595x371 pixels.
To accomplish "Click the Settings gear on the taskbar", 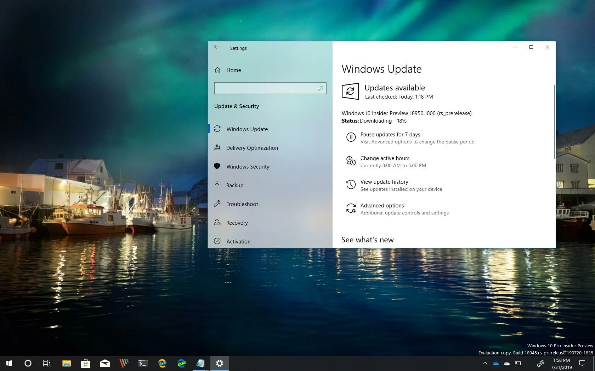I will coord(220,363).
